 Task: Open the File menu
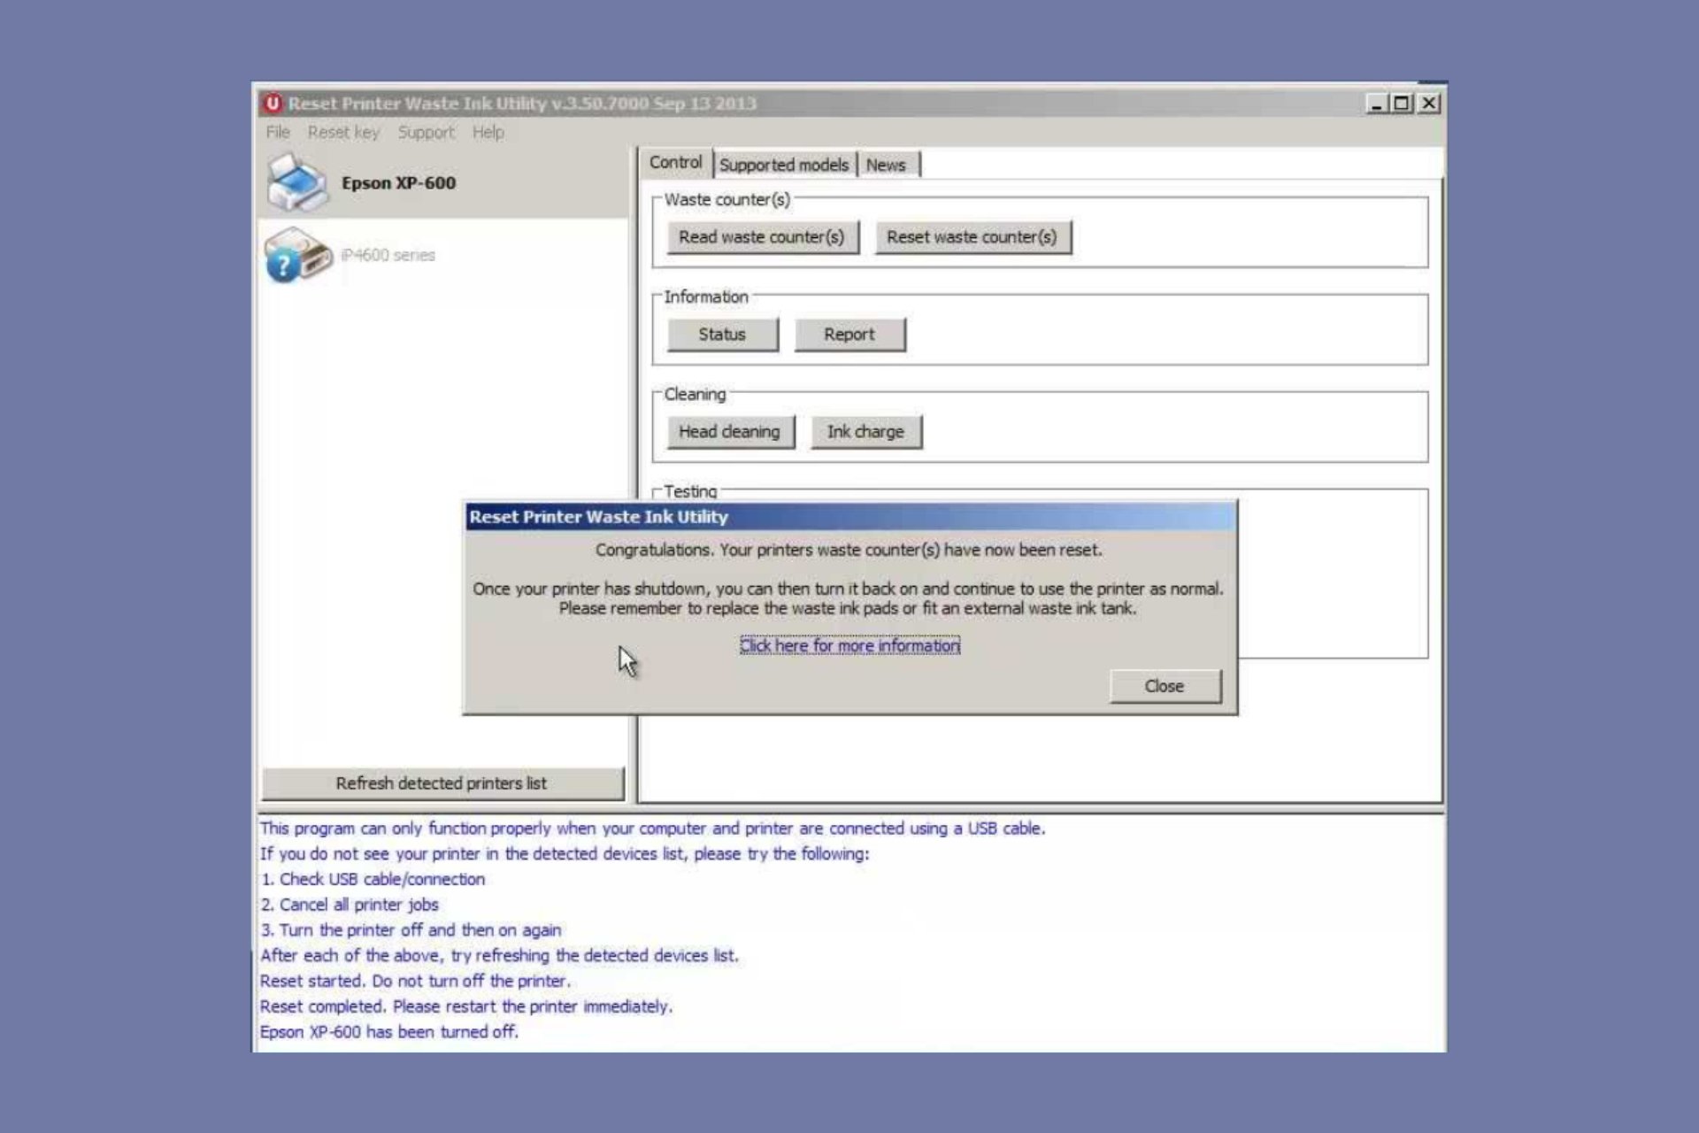[x=278, y=132]
